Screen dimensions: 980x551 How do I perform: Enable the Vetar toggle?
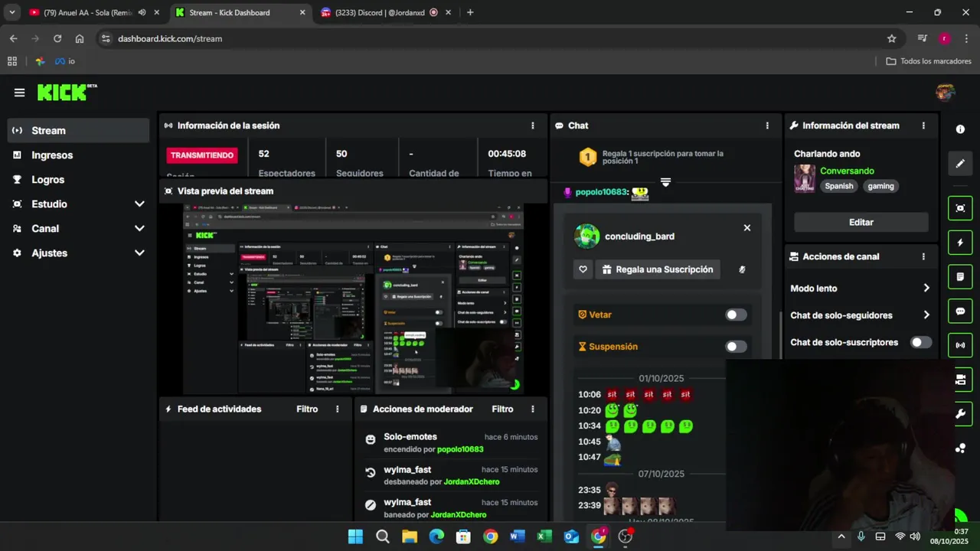click(736, 315)
